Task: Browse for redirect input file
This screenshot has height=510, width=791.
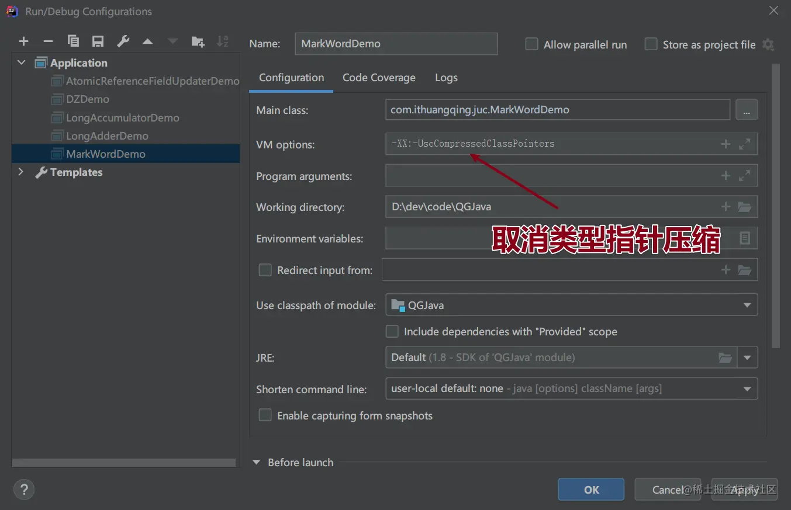Action: pos(744,269)
